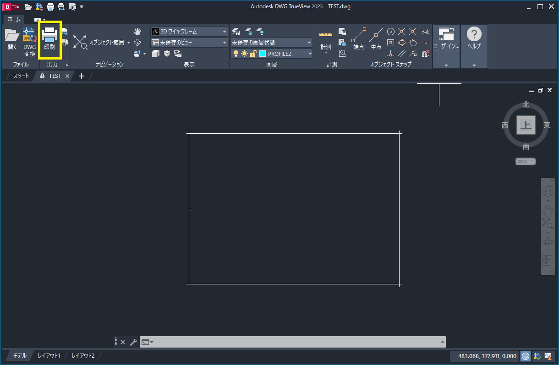This screenshot has width=559, height=365.
Task: Click the オブジェクト範囲 zoom extents icon
Action: [80, 43]
